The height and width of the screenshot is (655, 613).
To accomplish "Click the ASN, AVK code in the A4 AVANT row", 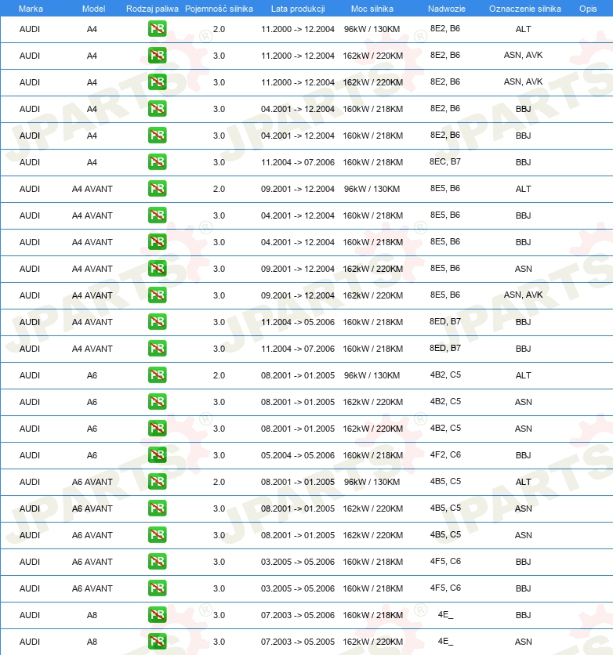I will coord(523,295).
